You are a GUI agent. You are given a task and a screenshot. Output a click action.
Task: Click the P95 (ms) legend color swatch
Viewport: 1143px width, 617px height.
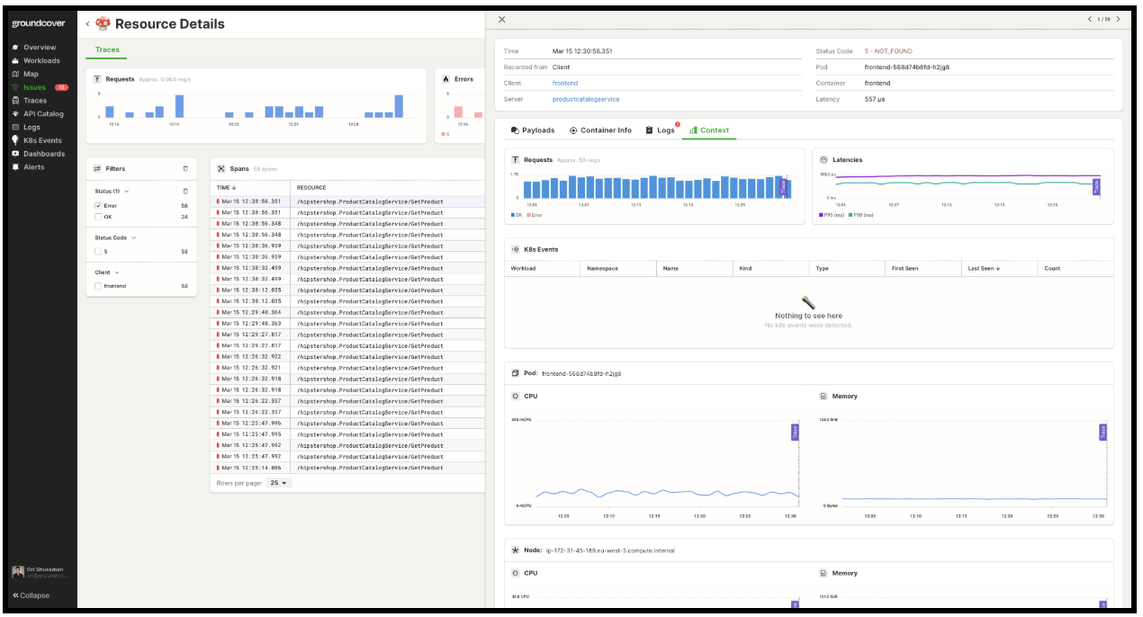(x=821, y=215)
